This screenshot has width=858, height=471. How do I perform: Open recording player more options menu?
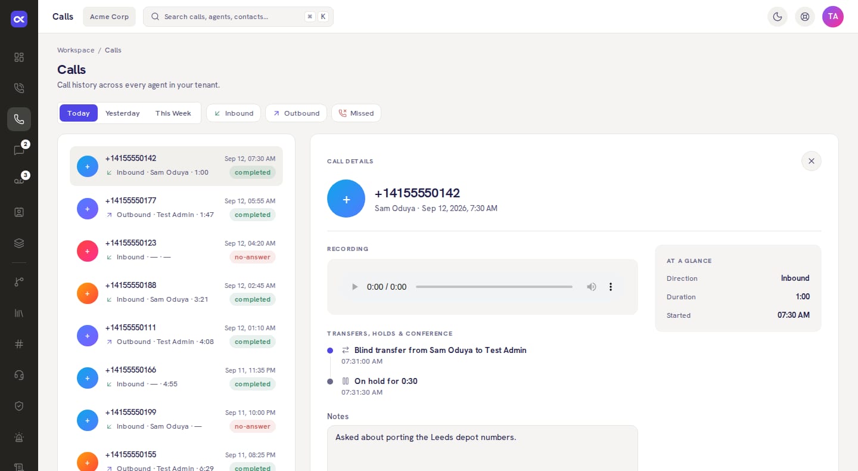click(611, 287)
